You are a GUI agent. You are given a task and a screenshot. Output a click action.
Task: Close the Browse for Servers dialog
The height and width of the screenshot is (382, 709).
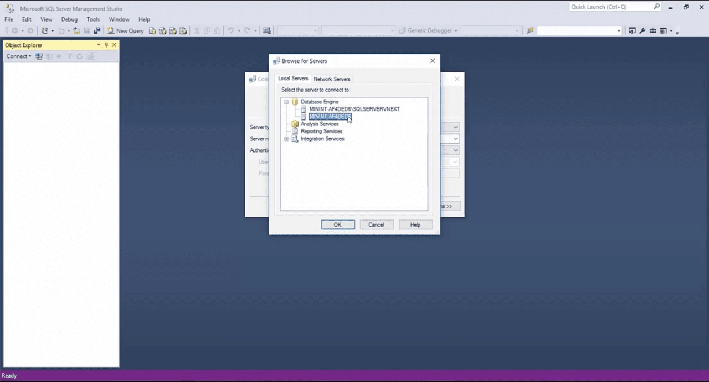pos(433,61)
